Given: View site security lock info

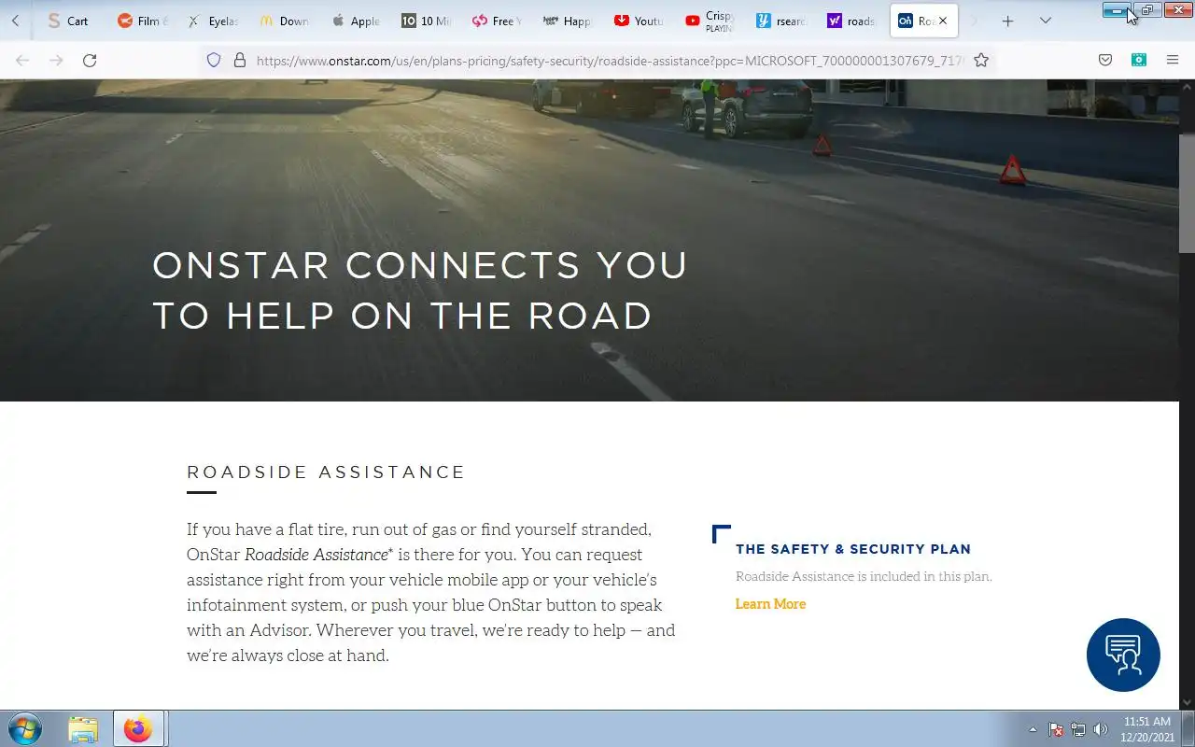Looking at the screenshot, I should click(x=239, y=60).
